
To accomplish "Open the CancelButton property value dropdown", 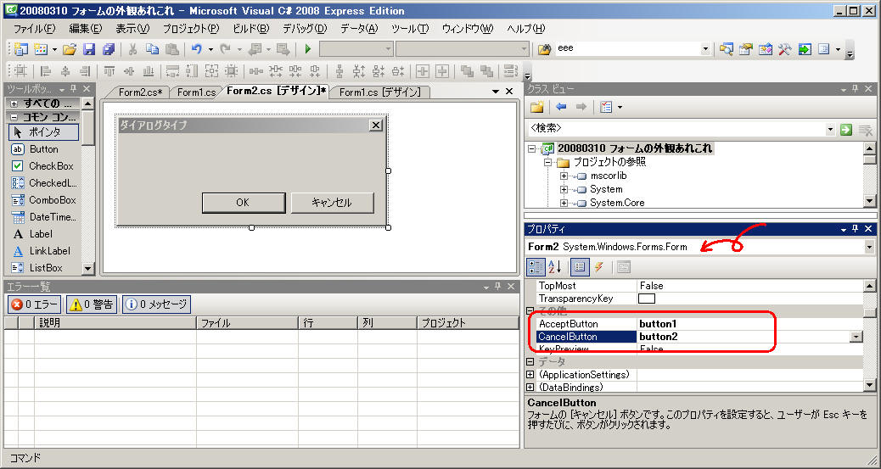I will point(856,337).
